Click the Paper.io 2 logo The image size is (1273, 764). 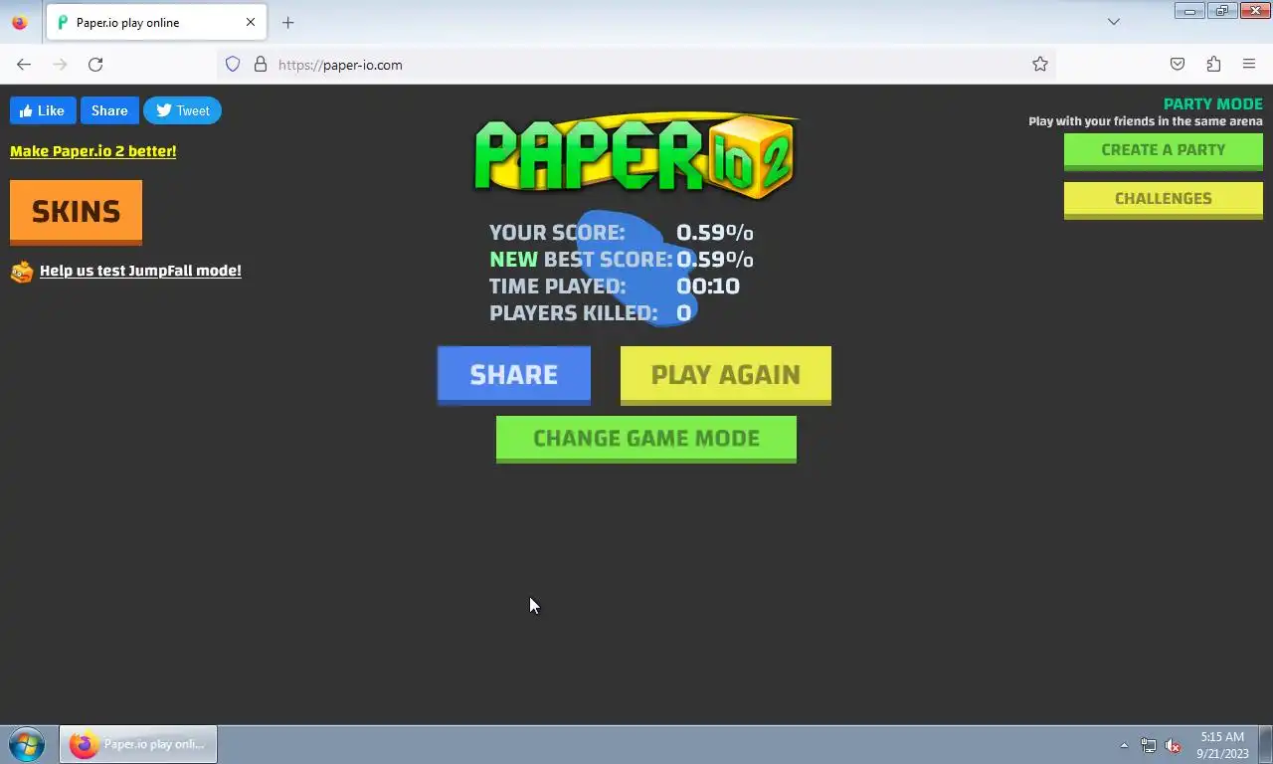[636, 156]
